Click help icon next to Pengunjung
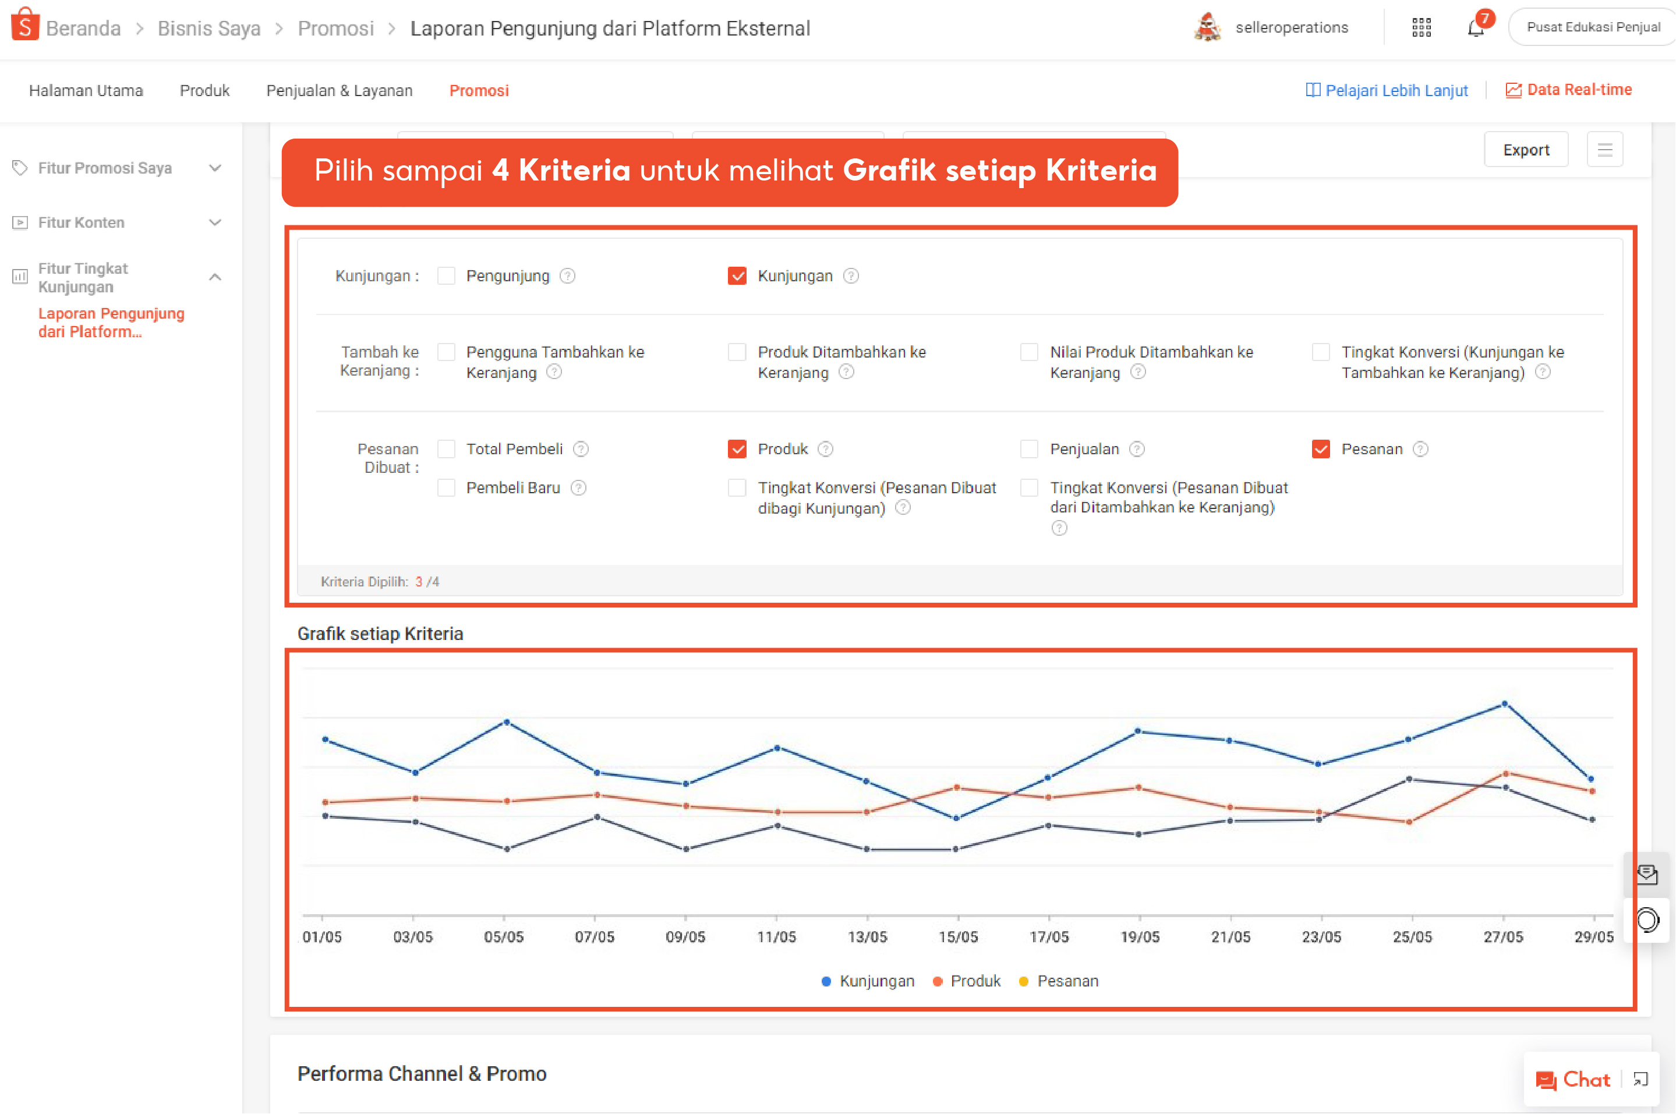This screenshot has width=1676, height=1114. [567, 275]
